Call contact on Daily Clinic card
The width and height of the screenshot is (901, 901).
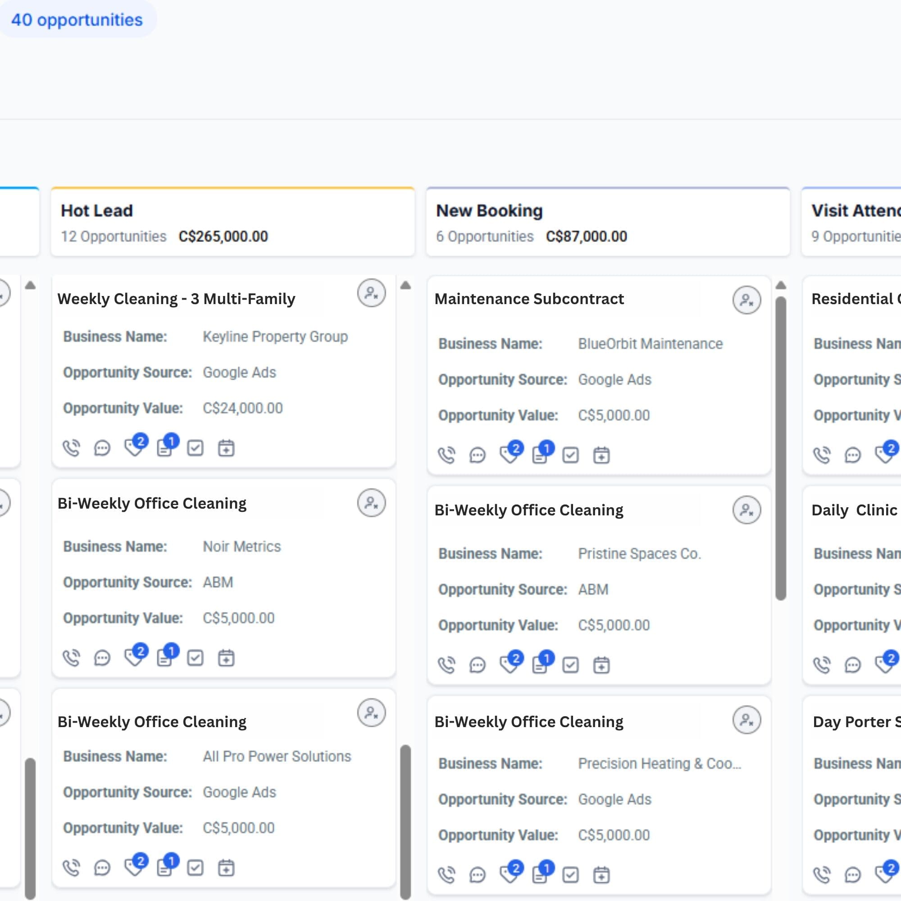coord(822,665)
